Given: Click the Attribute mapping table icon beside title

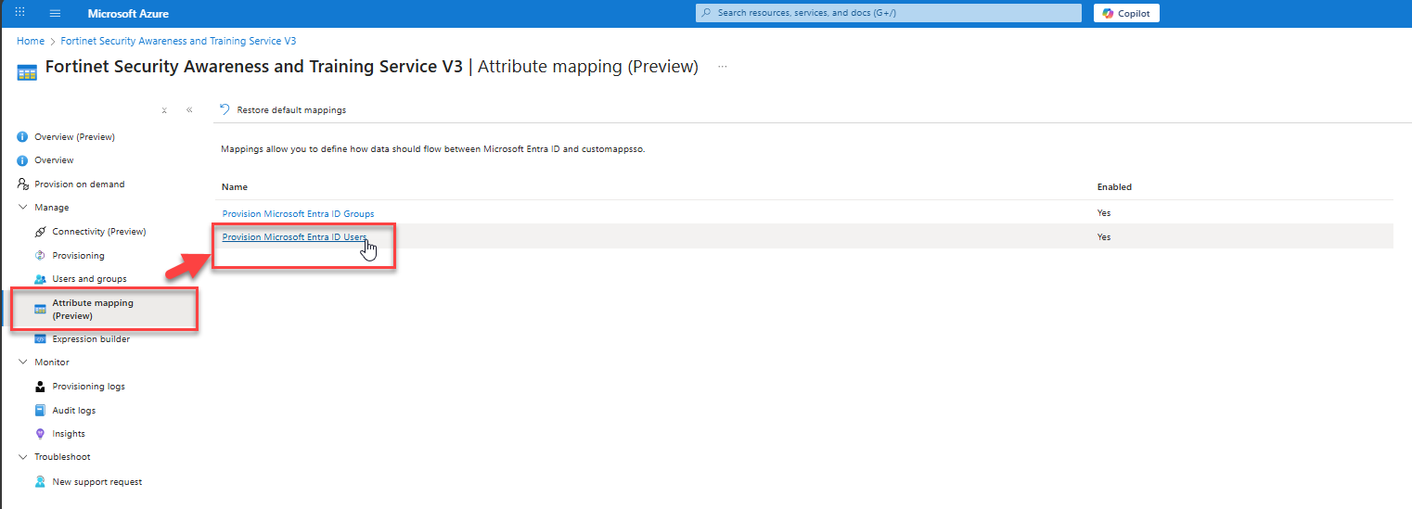Looking at the screenshot, I should [28, 71].
